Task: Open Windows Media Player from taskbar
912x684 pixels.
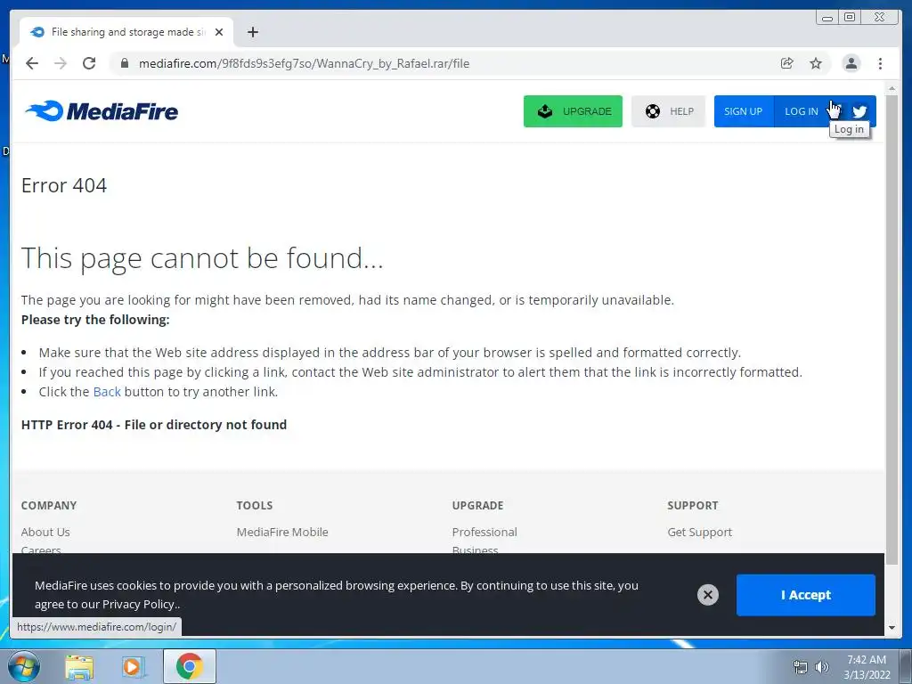Action: tap(134, 666)
